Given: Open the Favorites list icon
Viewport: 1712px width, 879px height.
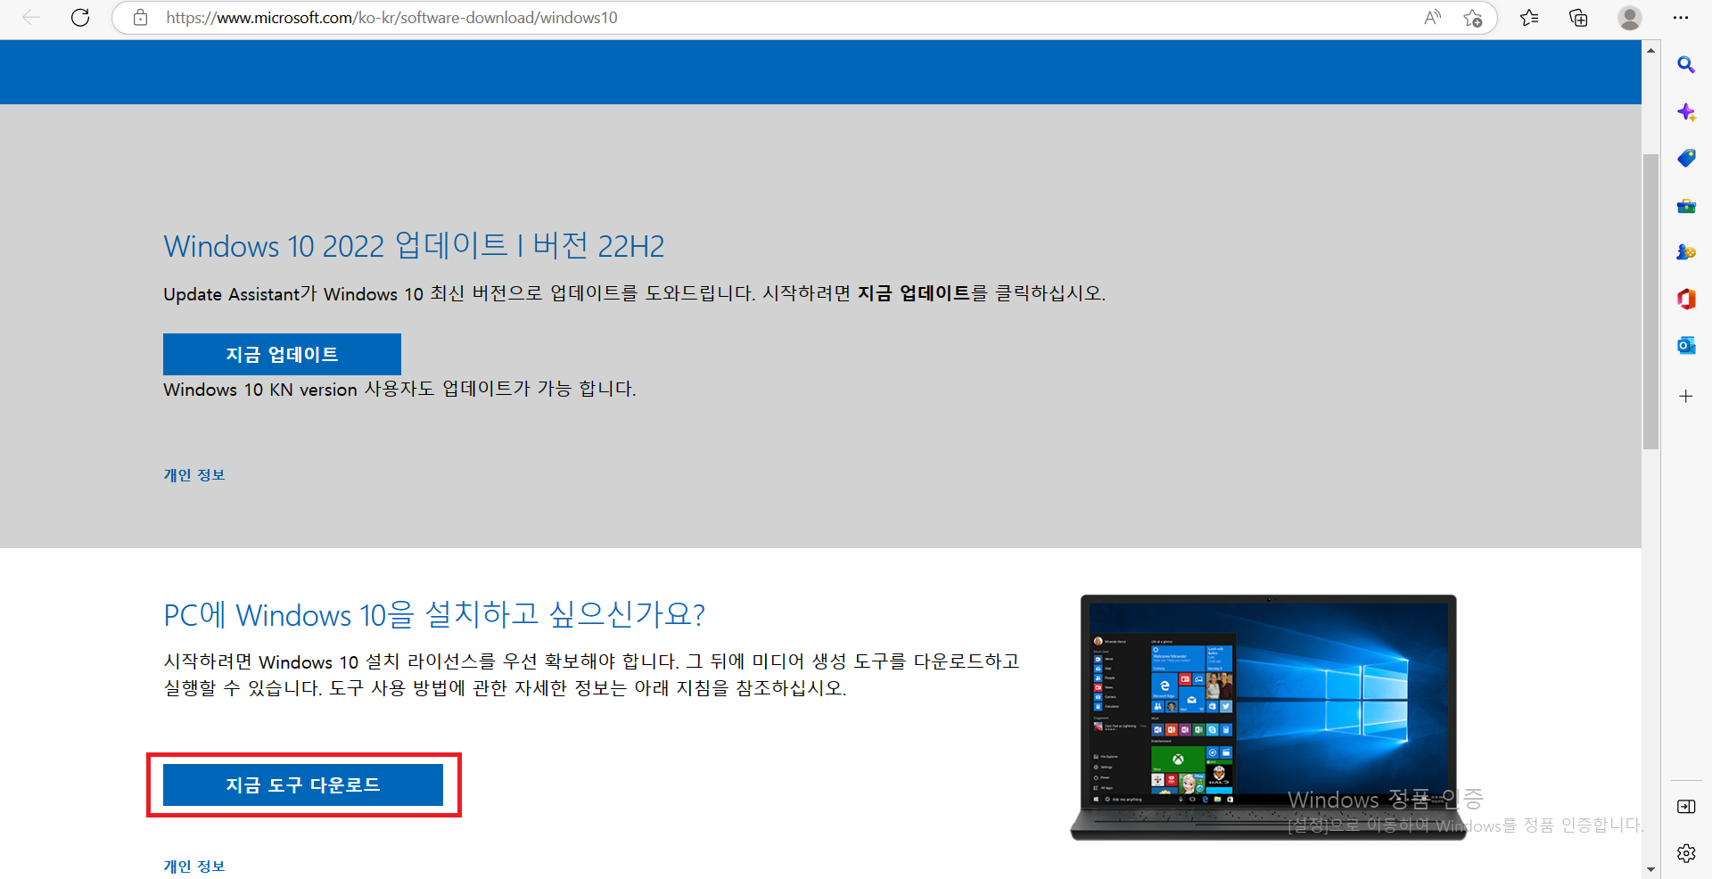Looking at the screenshot, I should pos(1529,18).
